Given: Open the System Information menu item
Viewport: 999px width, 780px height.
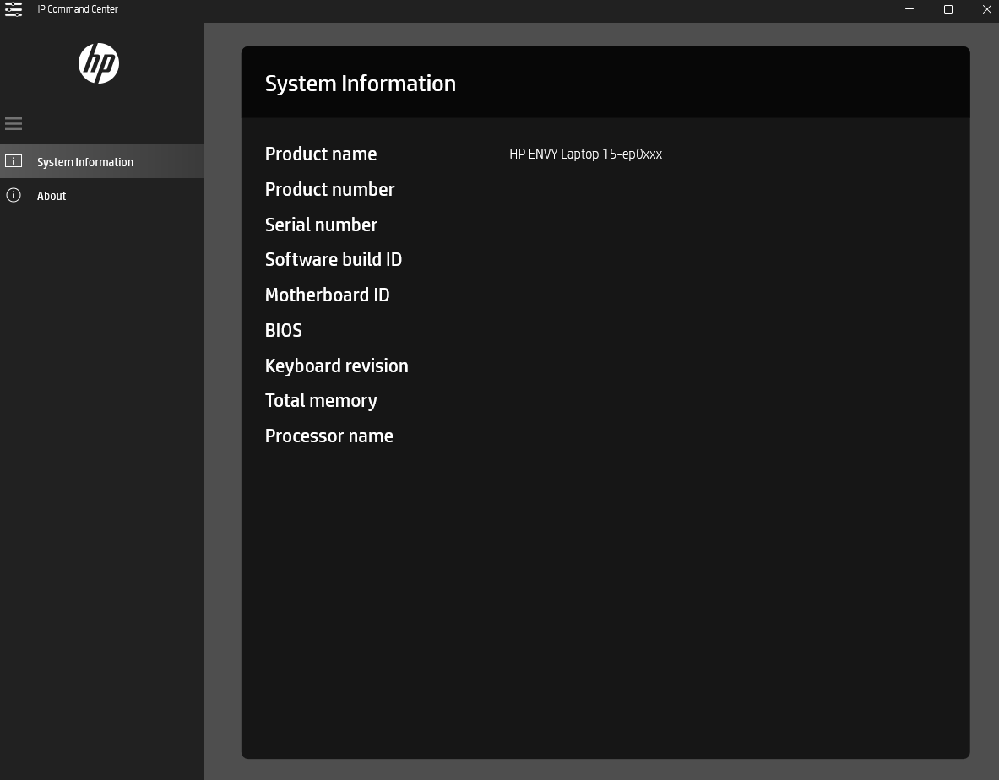Looking at the screenshot, I should 102,162.
